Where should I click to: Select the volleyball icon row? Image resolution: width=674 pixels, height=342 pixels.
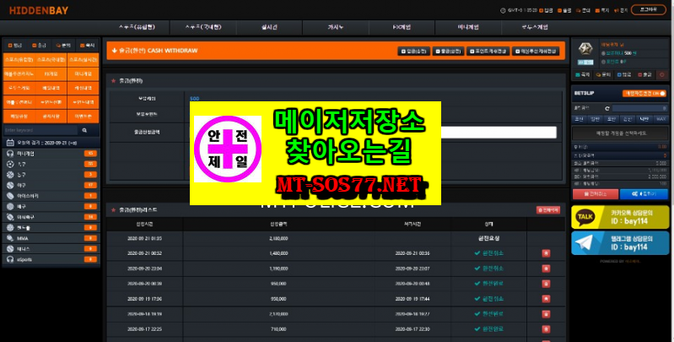[51, 206]
